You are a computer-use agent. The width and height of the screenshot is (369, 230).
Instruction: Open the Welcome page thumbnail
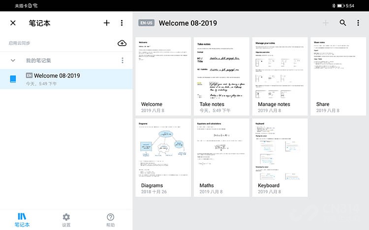coord(163,76)
